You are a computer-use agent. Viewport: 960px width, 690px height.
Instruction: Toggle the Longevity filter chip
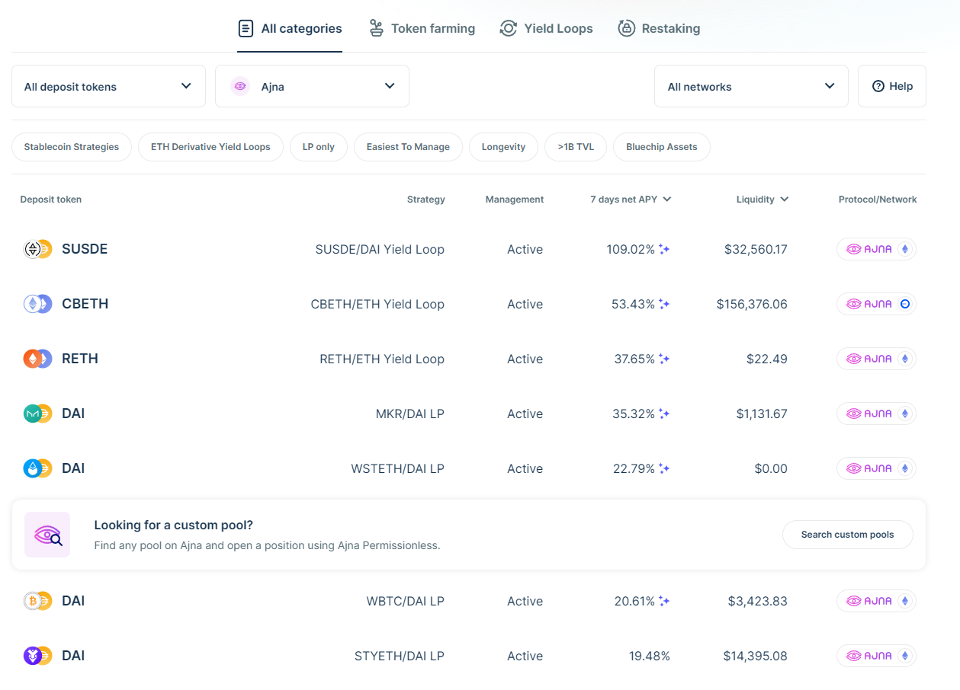[503, 147]
